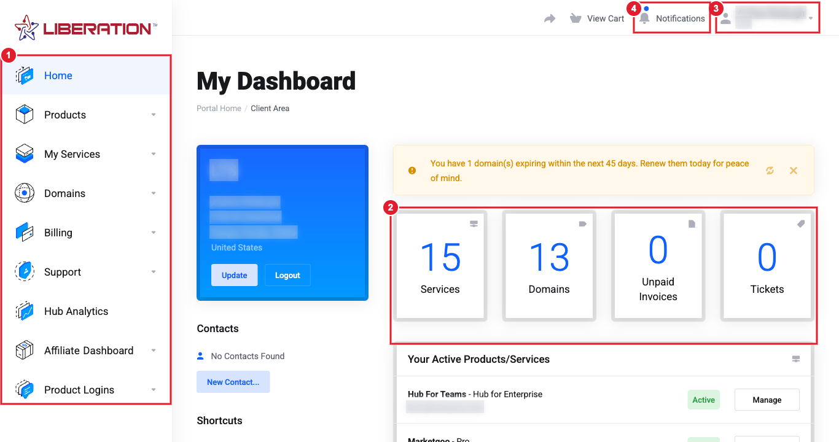The width and height of the screenshot is (839, 442).
Task: Click the My Services layers icon
Action: pos(25,154)
